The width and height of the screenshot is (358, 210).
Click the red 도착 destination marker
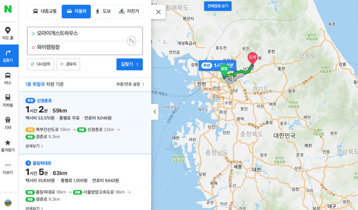252,59
